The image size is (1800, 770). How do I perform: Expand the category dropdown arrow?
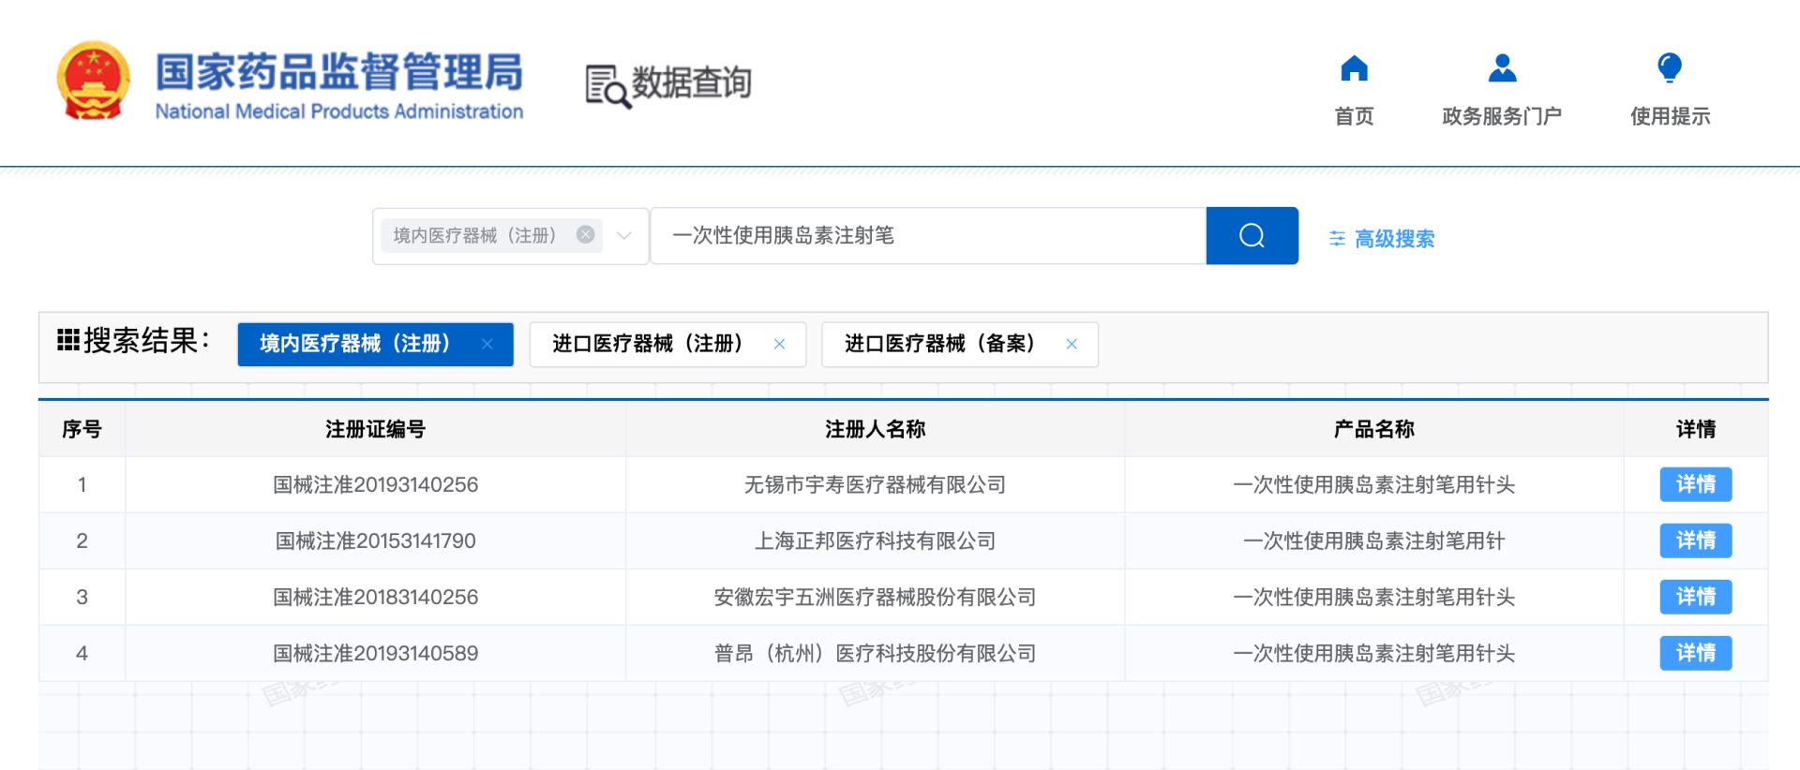[624, 236]
